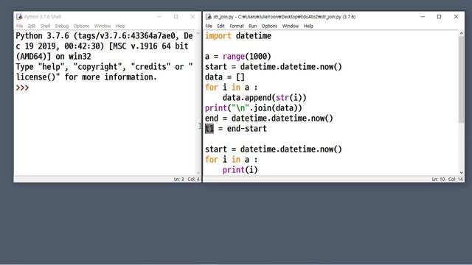472x265 pixels.
Task: Close the str_join.py editor window
Action: pyautogui.click(x=456, y=17)
